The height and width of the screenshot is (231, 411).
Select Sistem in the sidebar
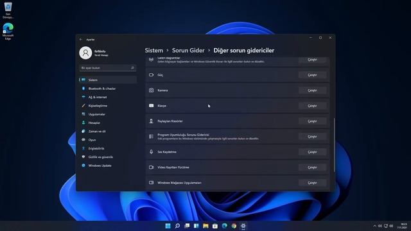[107, 80]
